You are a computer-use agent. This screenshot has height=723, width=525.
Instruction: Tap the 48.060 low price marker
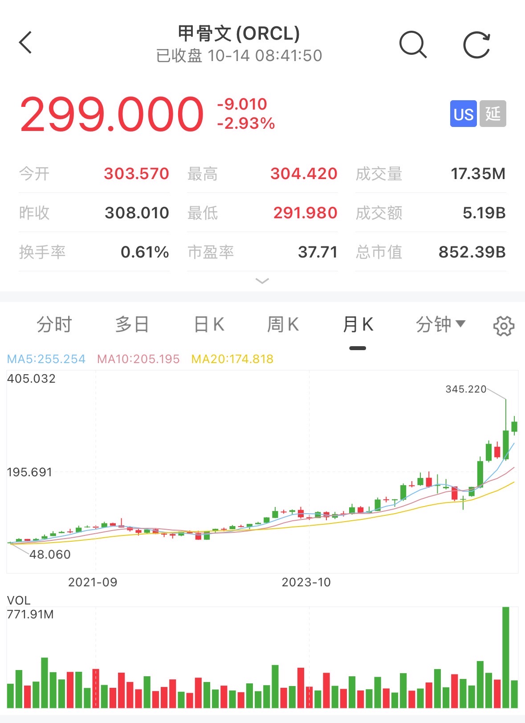(50, 555)
